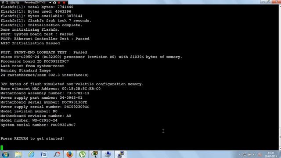Click the 'cisco WS-C2950-24 (RC32300) processor' line
This screenshot has width=281, height=158.
[91, 57]
